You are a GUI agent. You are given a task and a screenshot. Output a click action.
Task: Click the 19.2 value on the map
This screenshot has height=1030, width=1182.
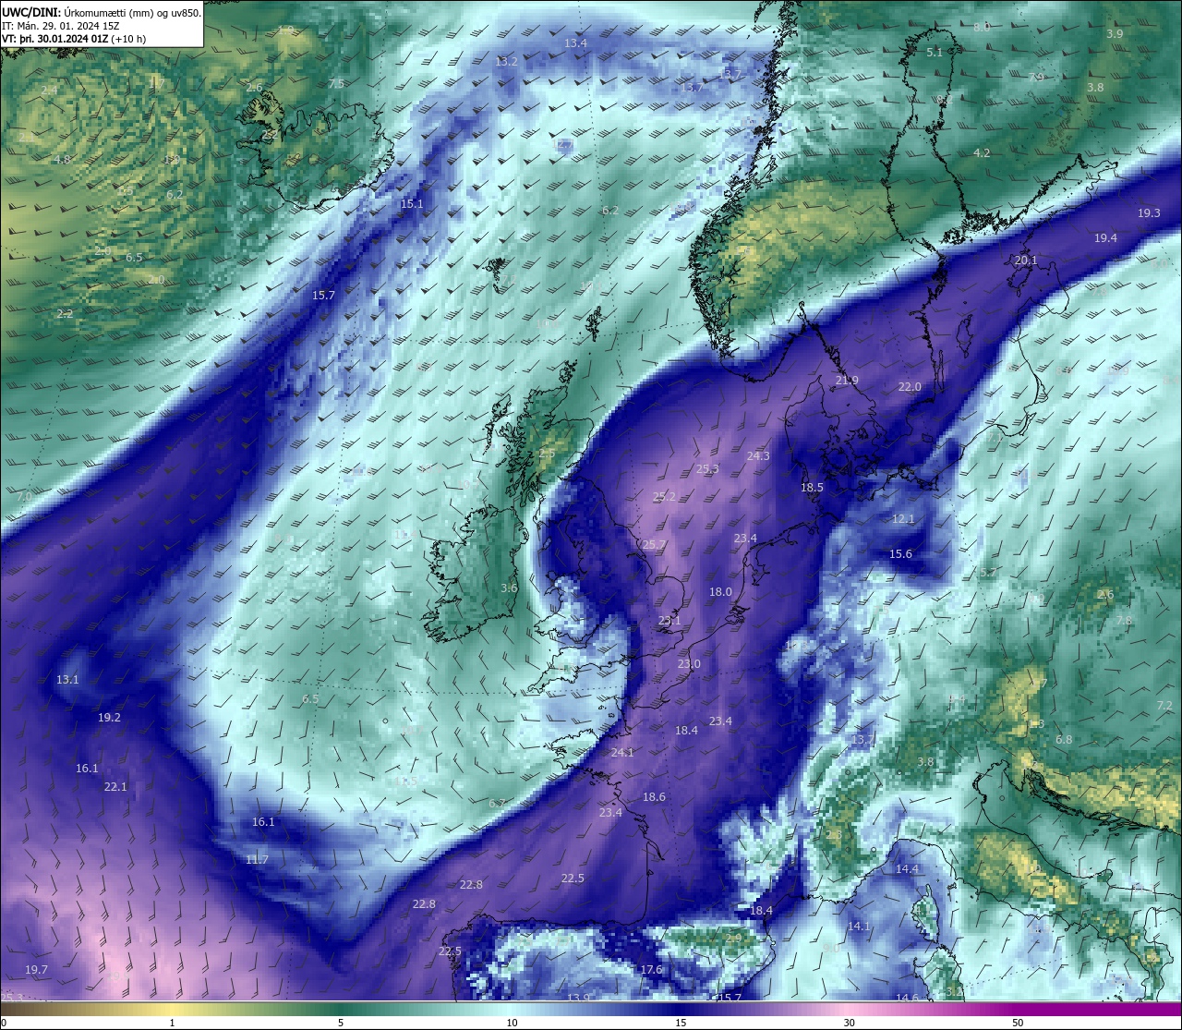tap(109, 718)
